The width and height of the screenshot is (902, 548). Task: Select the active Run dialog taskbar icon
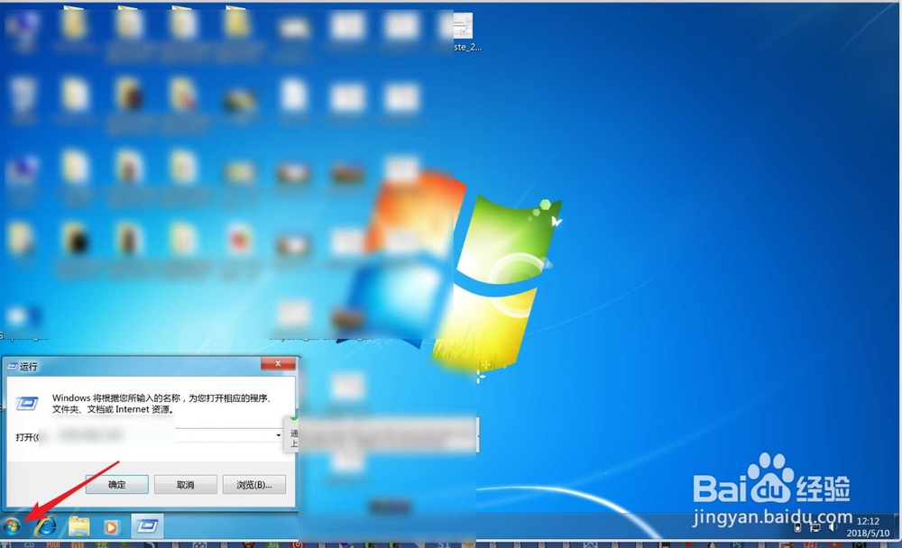click(x=147, y=526)
